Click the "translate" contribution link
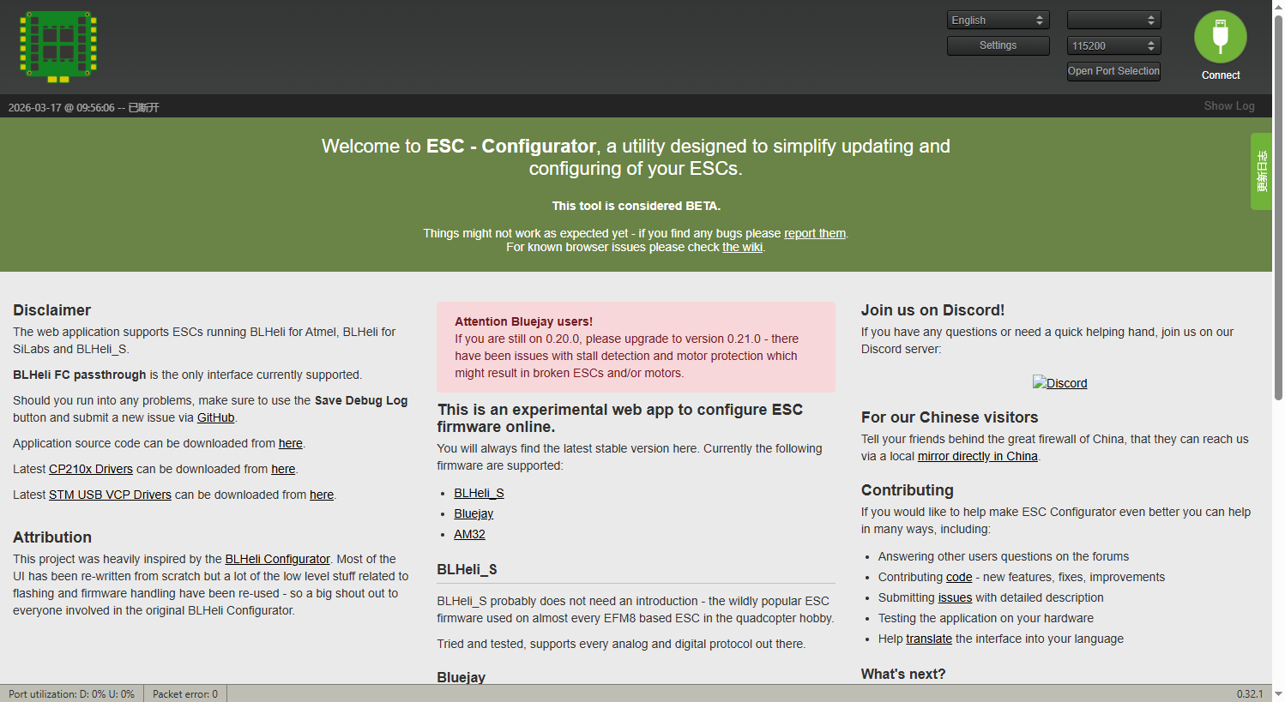1285x702 pixels. (x=929, y=639)
